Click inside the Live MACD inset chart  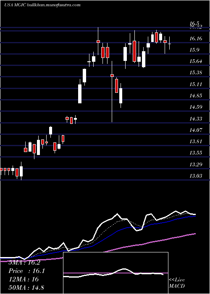[115, 273]
